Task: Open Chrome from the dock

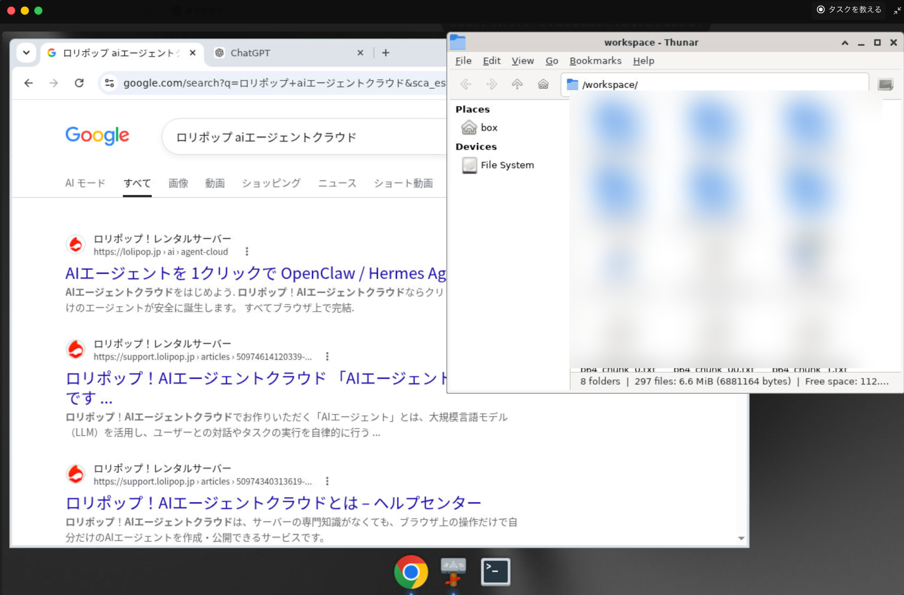Action: [x=411, y=572]
